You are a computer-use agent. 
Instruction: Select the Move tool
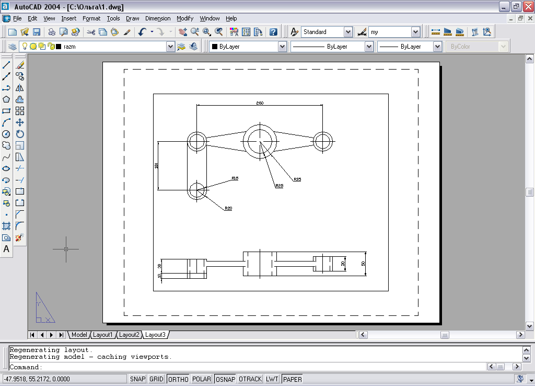click(x=20, y=122)
